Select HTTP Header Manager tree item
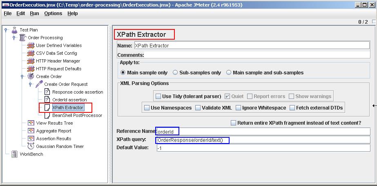 click(x=58, y=61)
